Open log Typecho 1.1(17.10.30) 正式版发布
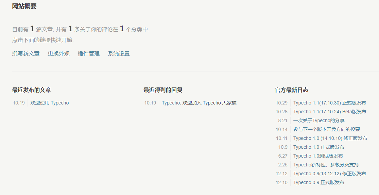Screen dimensions: 379x195 tap(329, 103)
